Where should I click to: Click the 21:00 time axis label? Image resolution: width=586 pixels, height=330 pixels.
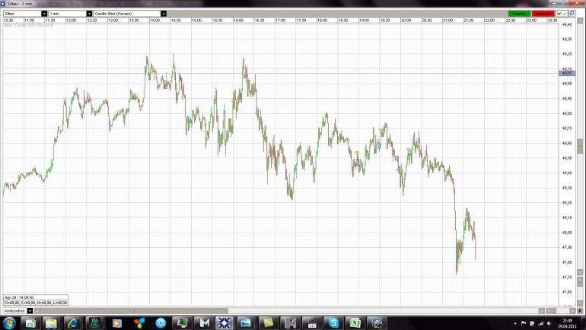tap(447, 21)
